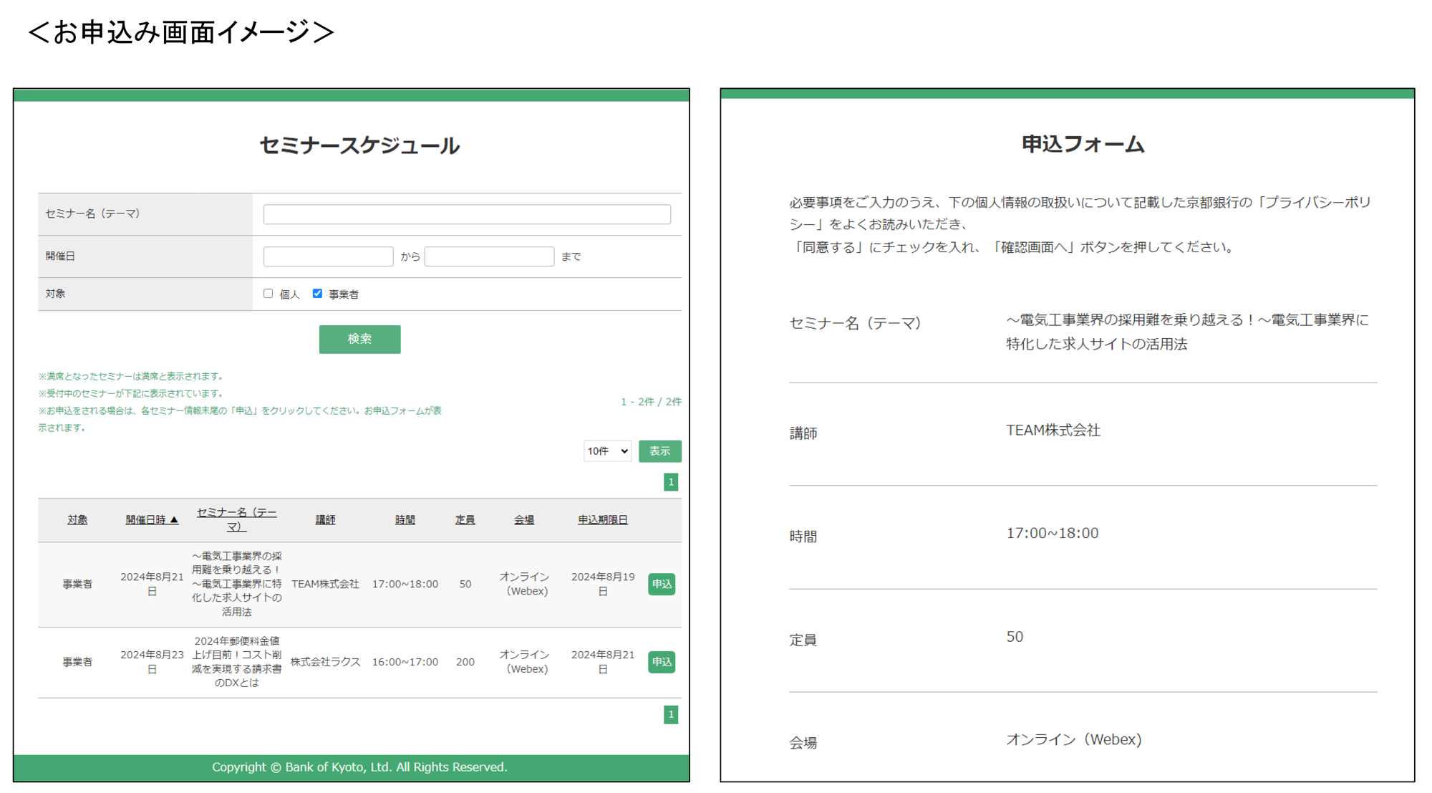This screenshot has width=1432, height=793.
Task: Uncheck the 事業者 checkbox
Action: 317,294
